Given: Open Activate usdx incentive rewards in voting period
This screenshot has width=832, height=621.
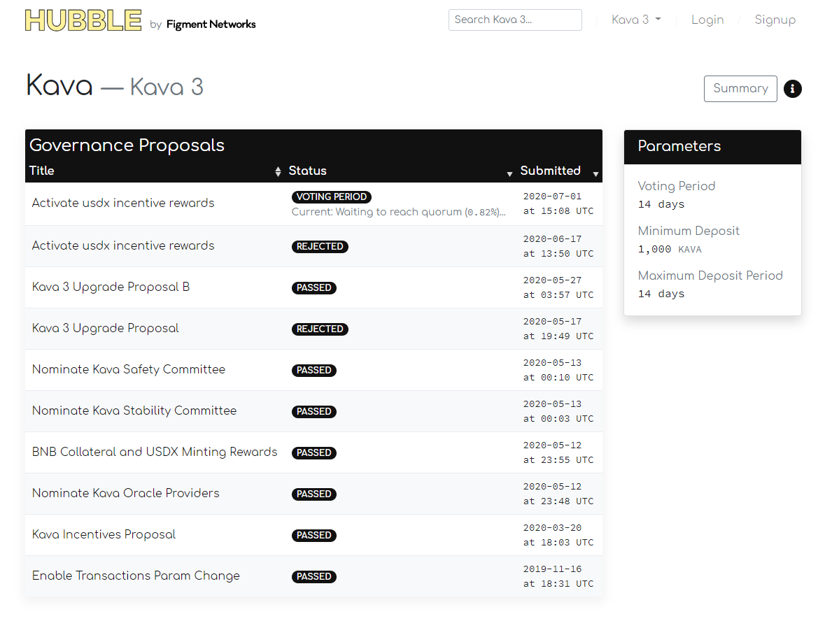Looking at the screenshot, I should (x=123, y=203).
